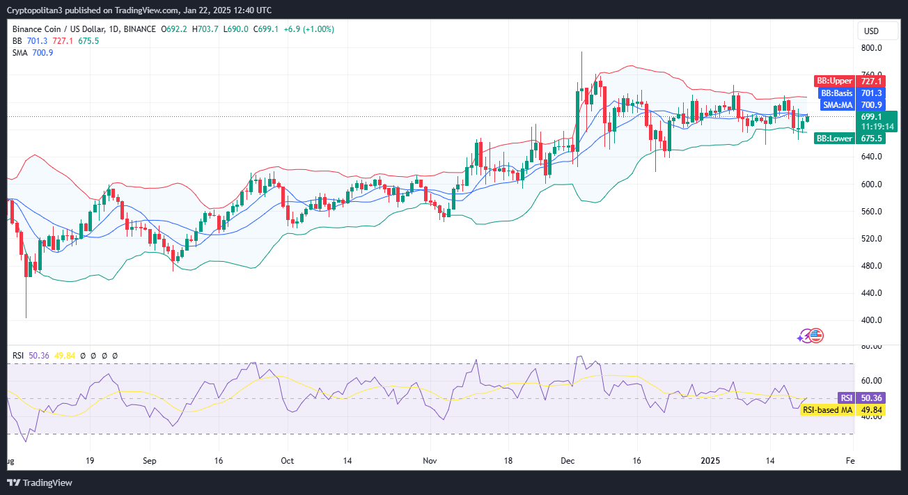Click the 800.0 level on the price scale
The width and height of the screenshot is (908, 495).
point(871,48)
